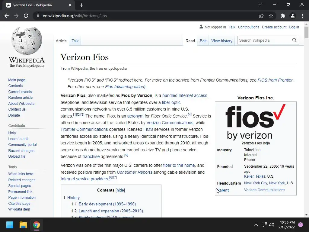This screenshot has width=309, height=232.
Task: Open the View history tab
Action: pyautogui.click(x=222, y=41)
